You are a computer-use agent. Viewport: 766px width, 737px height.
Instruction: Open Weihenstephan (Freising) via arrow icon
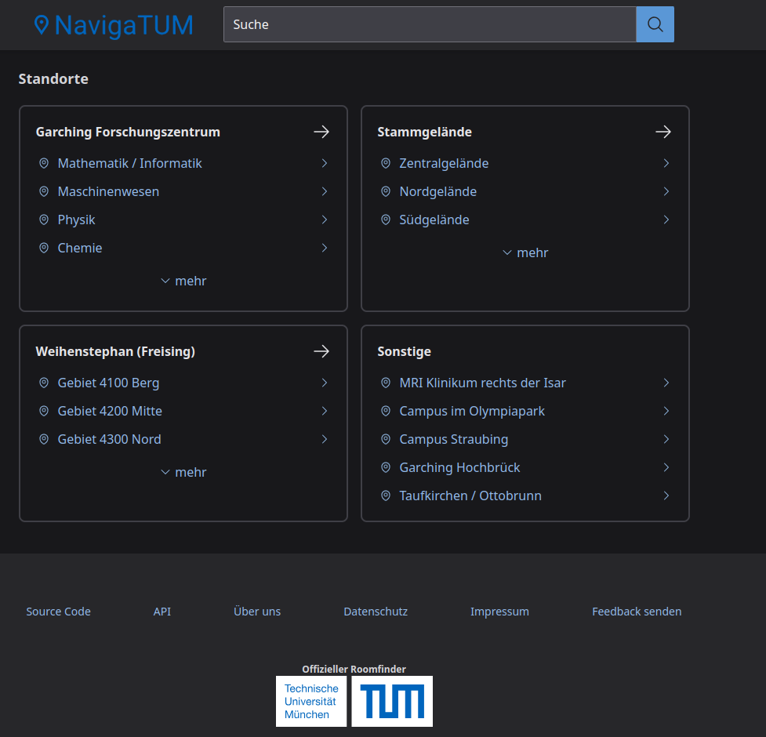pyautogui.click(x=321, y=351)
